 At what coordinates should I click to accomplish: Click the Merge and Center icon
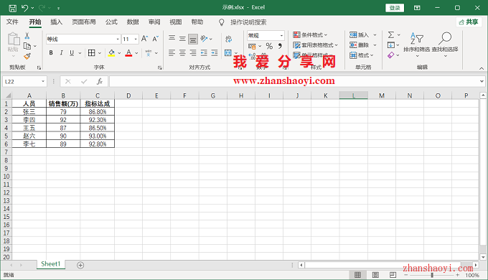228,52
